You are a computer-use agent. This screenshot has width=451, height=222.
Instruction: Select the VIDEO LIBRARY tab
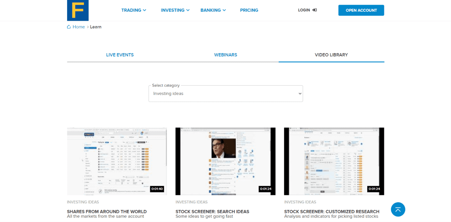coord(331,54)
